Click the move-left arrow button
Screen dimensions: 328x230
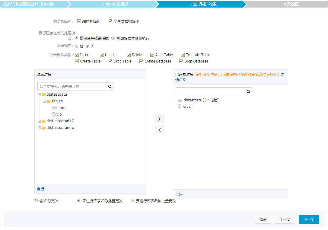point(159,130)
